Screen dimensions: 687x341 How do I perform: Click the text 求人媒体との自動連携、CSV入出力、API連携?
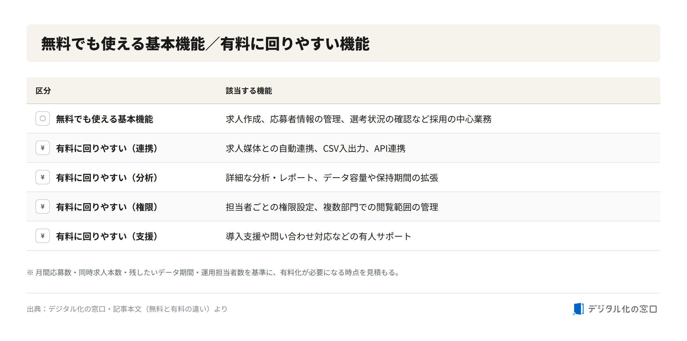coord(316,148)
